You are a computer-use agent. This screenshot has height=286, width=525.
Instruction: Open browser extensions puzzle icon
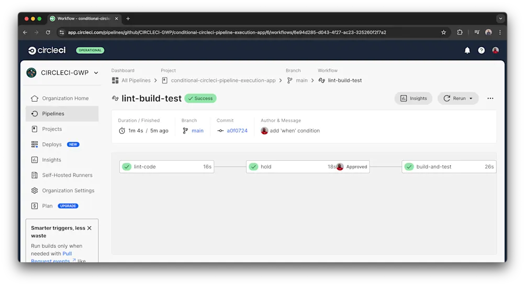(x=460, y=32)
